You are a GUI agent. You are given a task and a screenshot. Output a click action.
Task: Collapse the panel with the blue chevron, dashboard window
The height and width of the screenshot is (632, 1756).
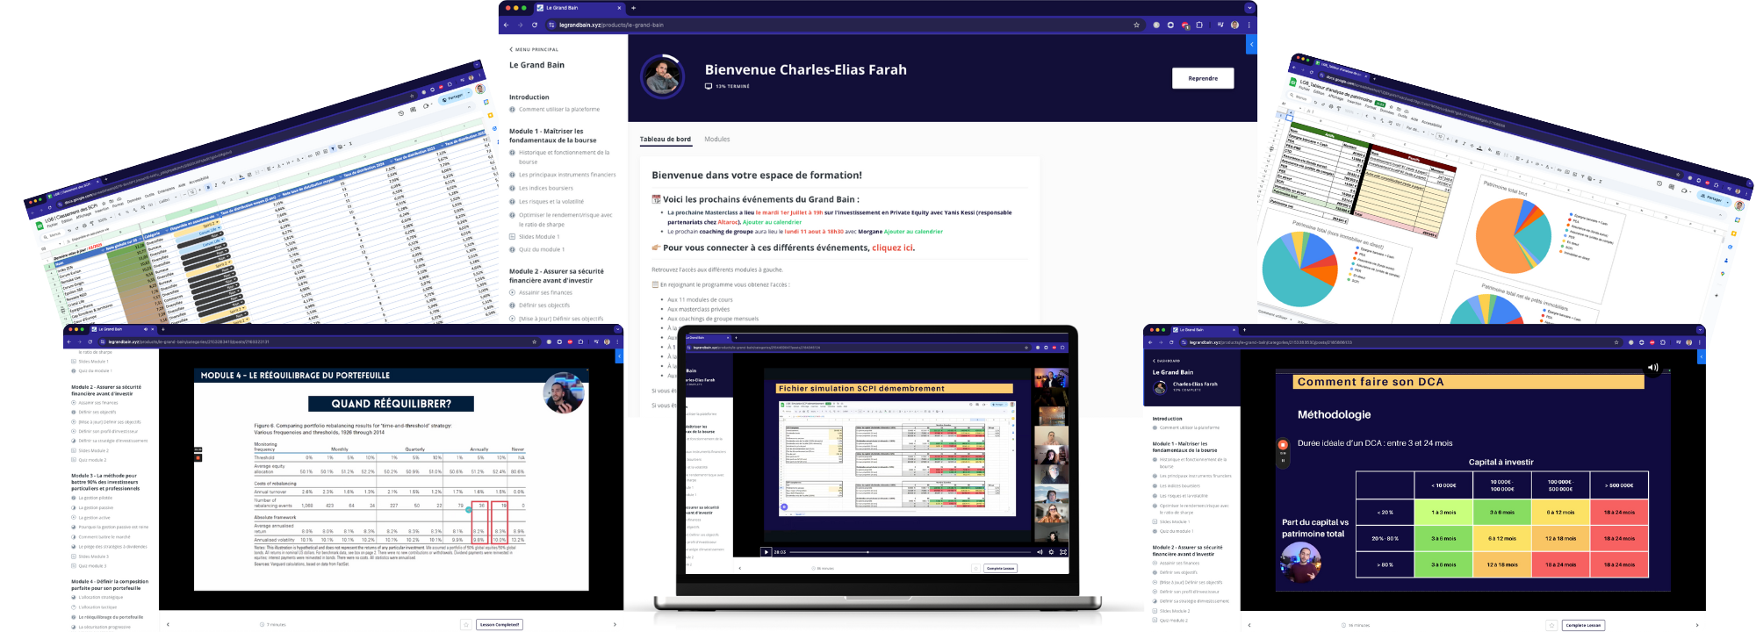pyautogui.click(x=1252, y=43)
